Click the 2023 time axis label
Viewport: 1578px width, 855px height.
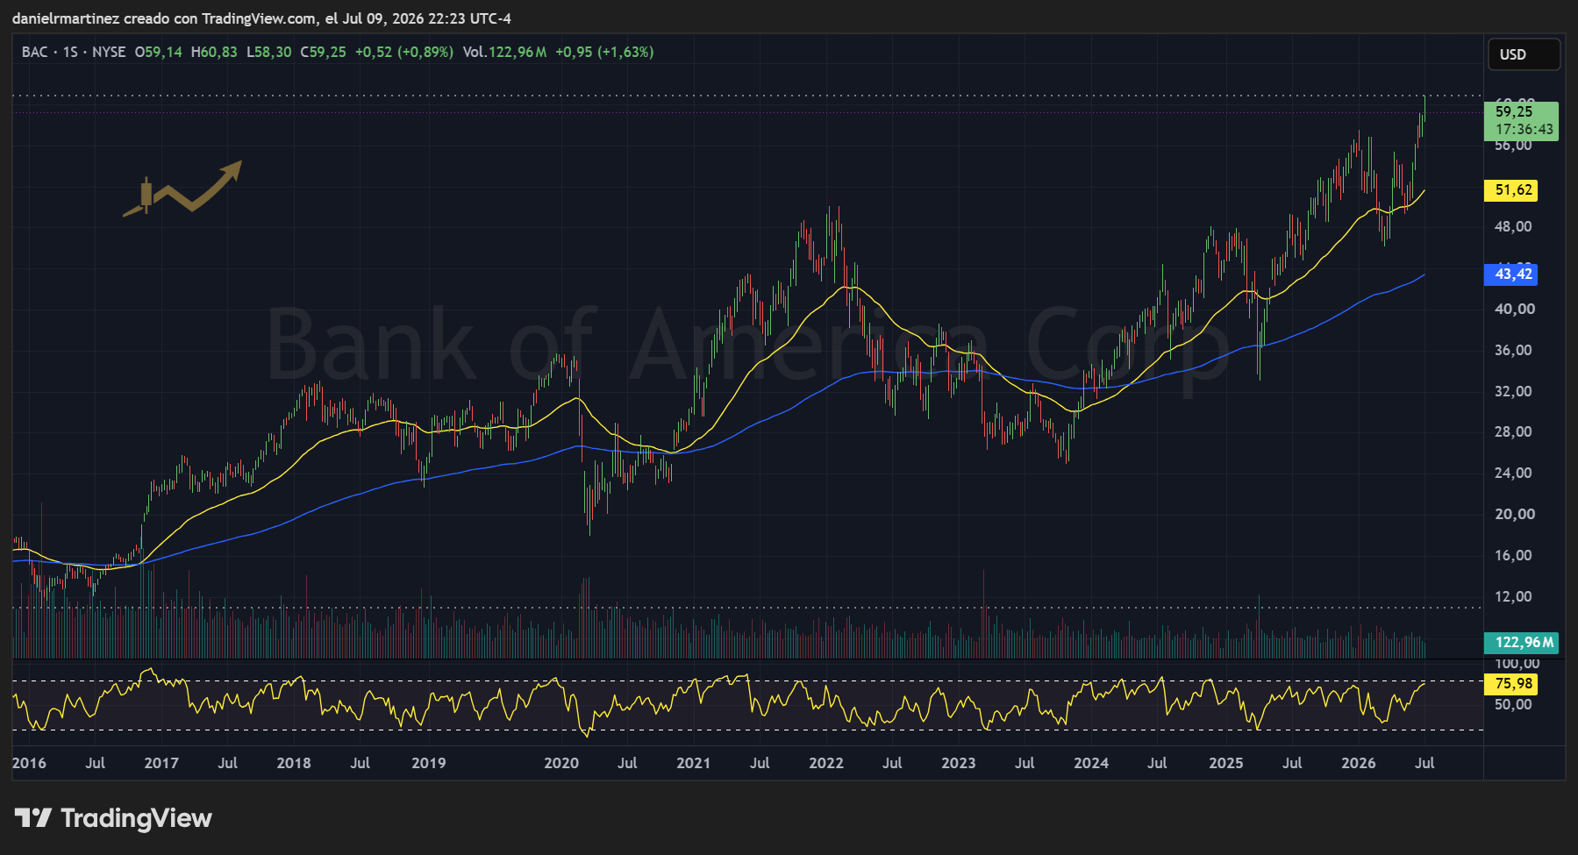point(959,763)
